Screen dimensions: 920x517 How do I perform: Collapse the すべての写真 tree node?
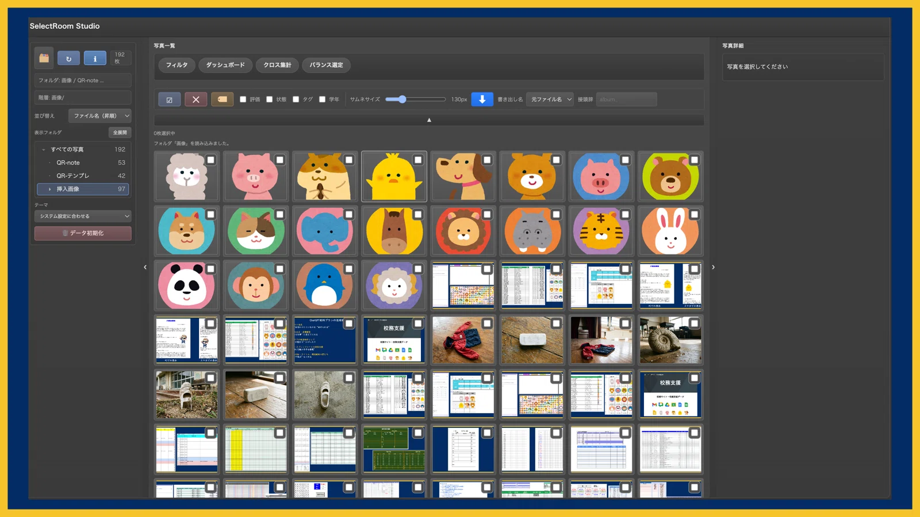tap(44, 149)
